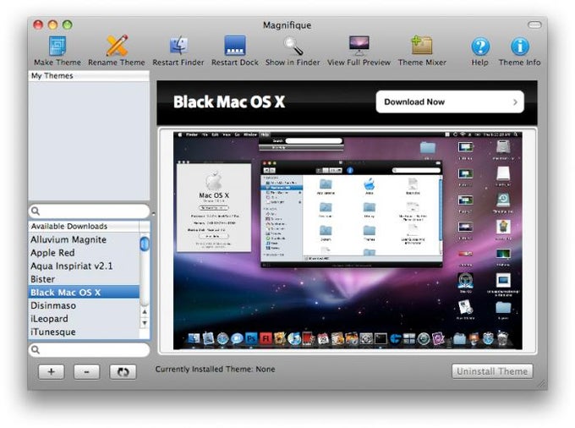Select the Disinmaso theme
Image resolution: width=575 pixels, height=428 pixels.
[x=84, y=305]
